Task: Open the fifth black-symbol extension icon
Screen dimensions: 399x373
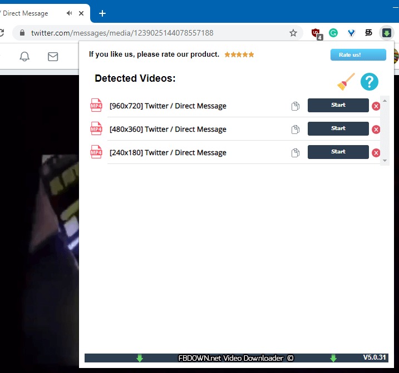Action: click(368, 33)
